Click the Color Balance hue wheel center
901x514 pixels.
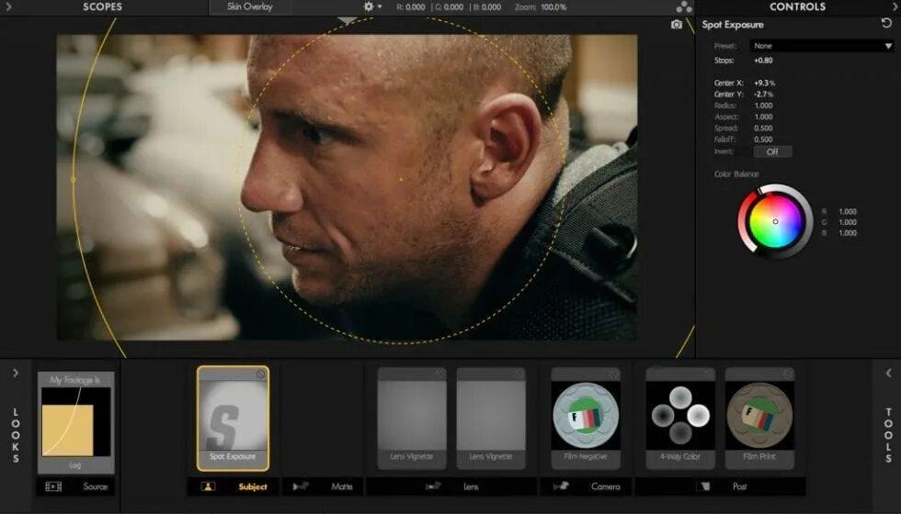[x=775, y=221]
